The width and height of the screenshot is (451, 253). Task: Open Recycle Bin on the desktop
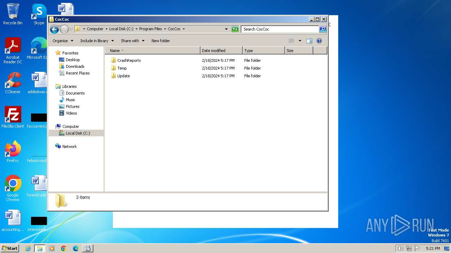13,14
